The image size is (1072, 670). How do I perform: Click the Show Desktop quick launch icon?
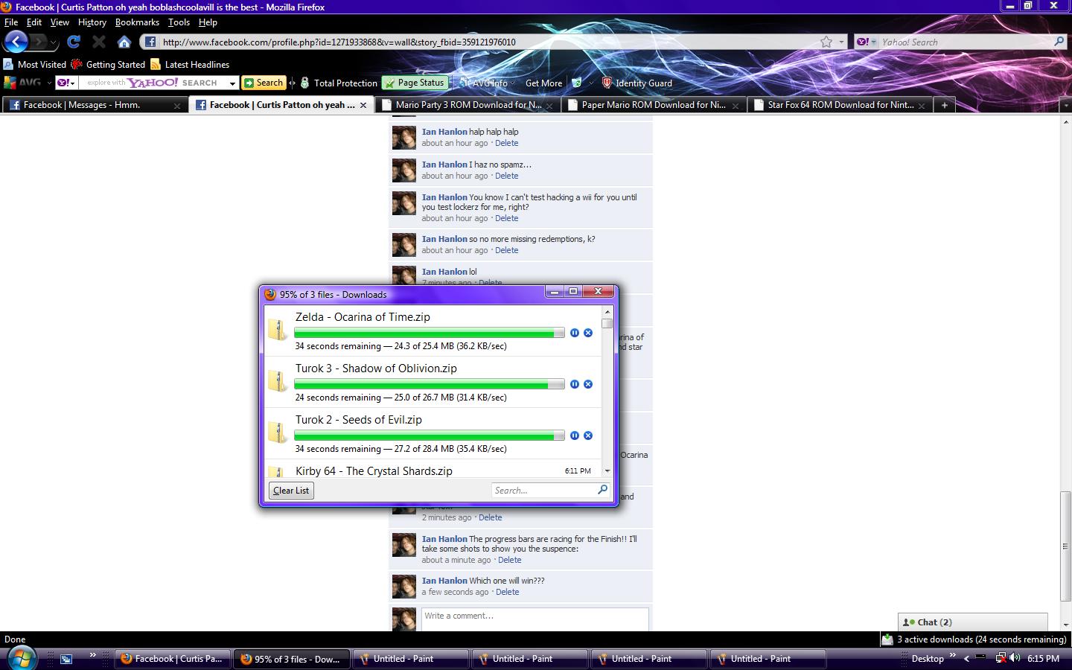(66, 659)
